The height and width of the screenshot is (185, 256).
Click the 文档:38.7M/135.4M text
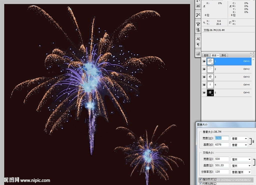coord(214,30)
